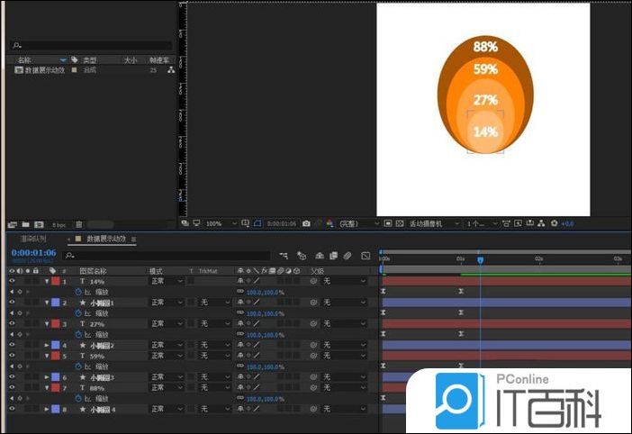The width and height of the screenshot is (632, 434).
Task: Sort the Project panel by 名称 column
Action: point(24,60)
